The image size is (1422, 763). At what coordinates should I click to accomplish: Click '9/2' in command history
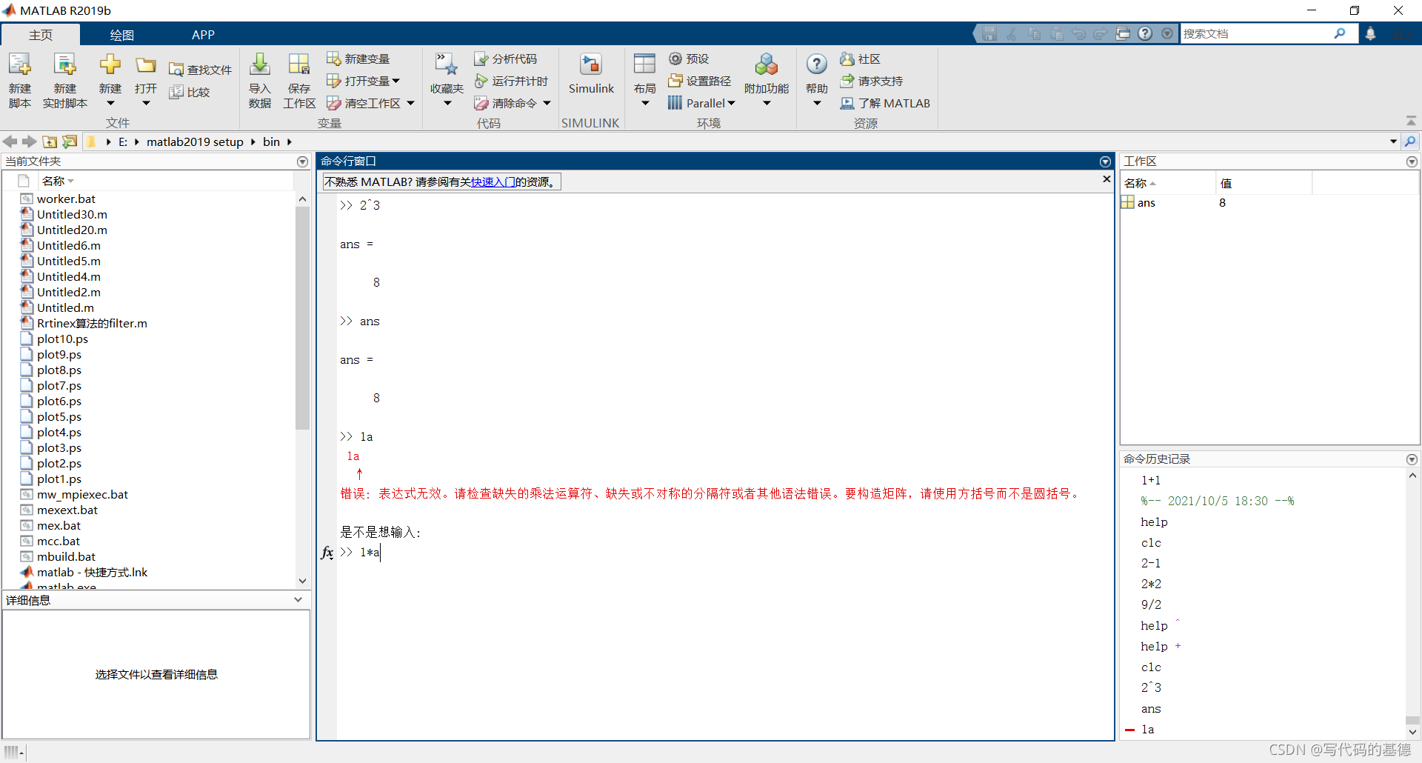pyautogui.click(x=1151, y=604)
